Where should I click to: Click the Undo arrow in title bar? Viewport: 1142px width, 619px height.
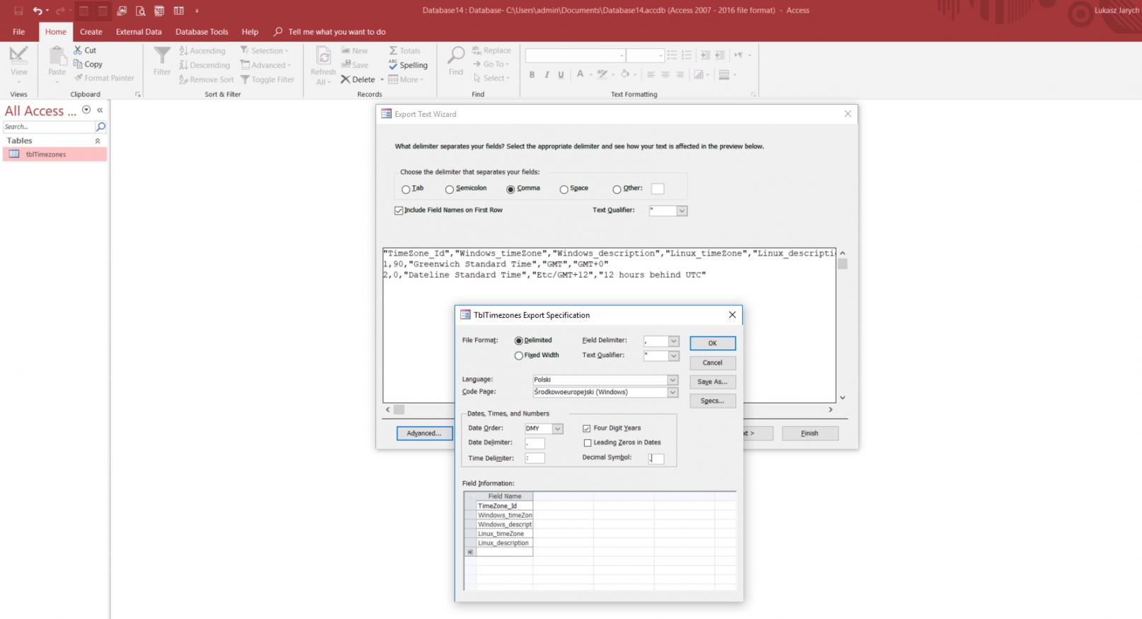tap(37, 11)
